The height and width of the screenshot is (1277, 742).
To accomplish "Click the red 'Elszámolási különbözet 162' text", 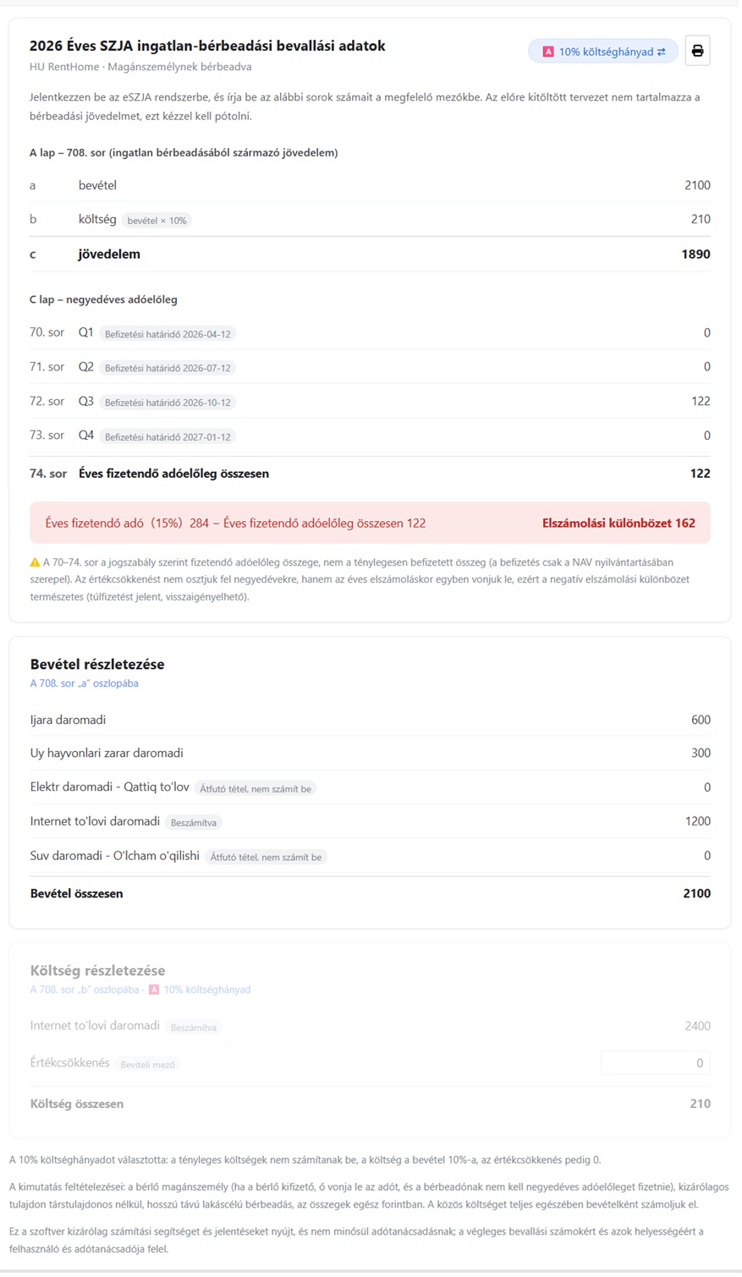I will (618, 523).
